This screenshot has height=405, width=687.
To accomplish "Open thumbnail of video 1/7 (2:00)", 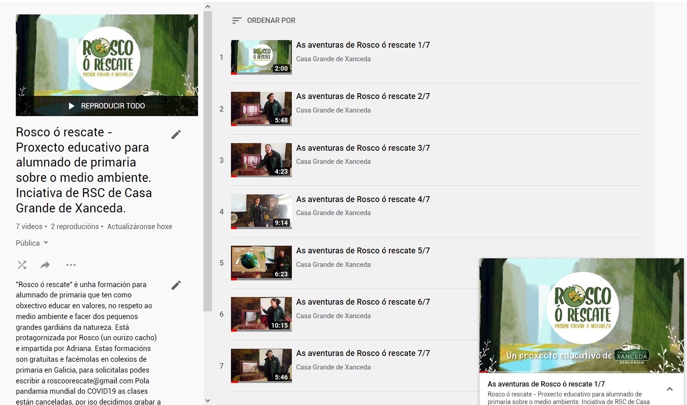I will pyautogui.click(x=261, y=57).
